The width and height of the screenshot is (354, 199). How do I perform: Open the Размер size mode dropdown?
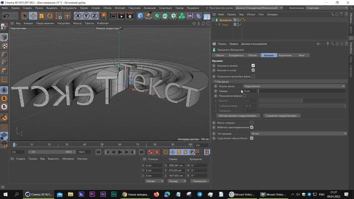[x=177, y=181]
